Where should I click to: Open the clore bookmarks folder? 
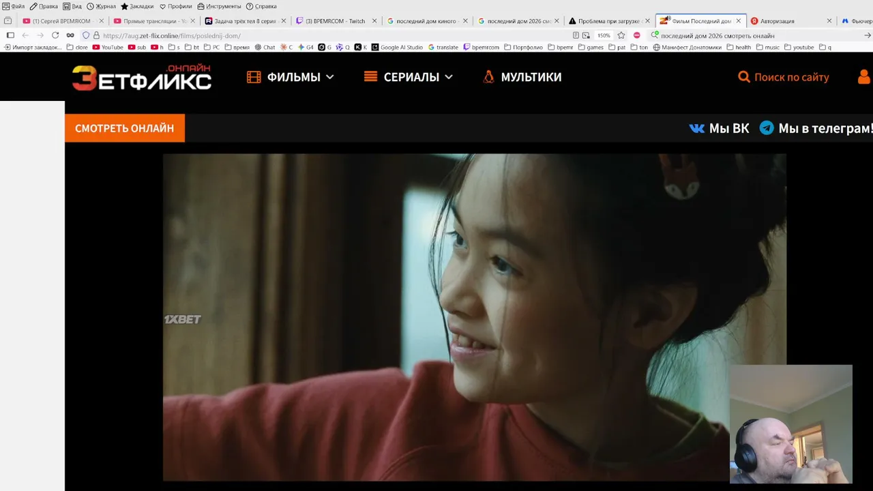pos(77,47)
